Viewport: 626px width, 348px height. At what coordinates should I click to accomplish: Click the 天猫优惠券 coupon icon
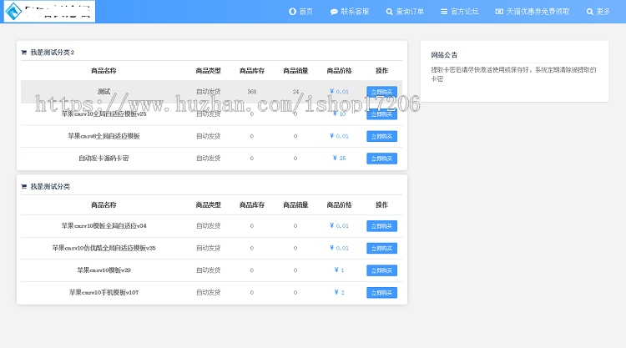coord(499,12)
